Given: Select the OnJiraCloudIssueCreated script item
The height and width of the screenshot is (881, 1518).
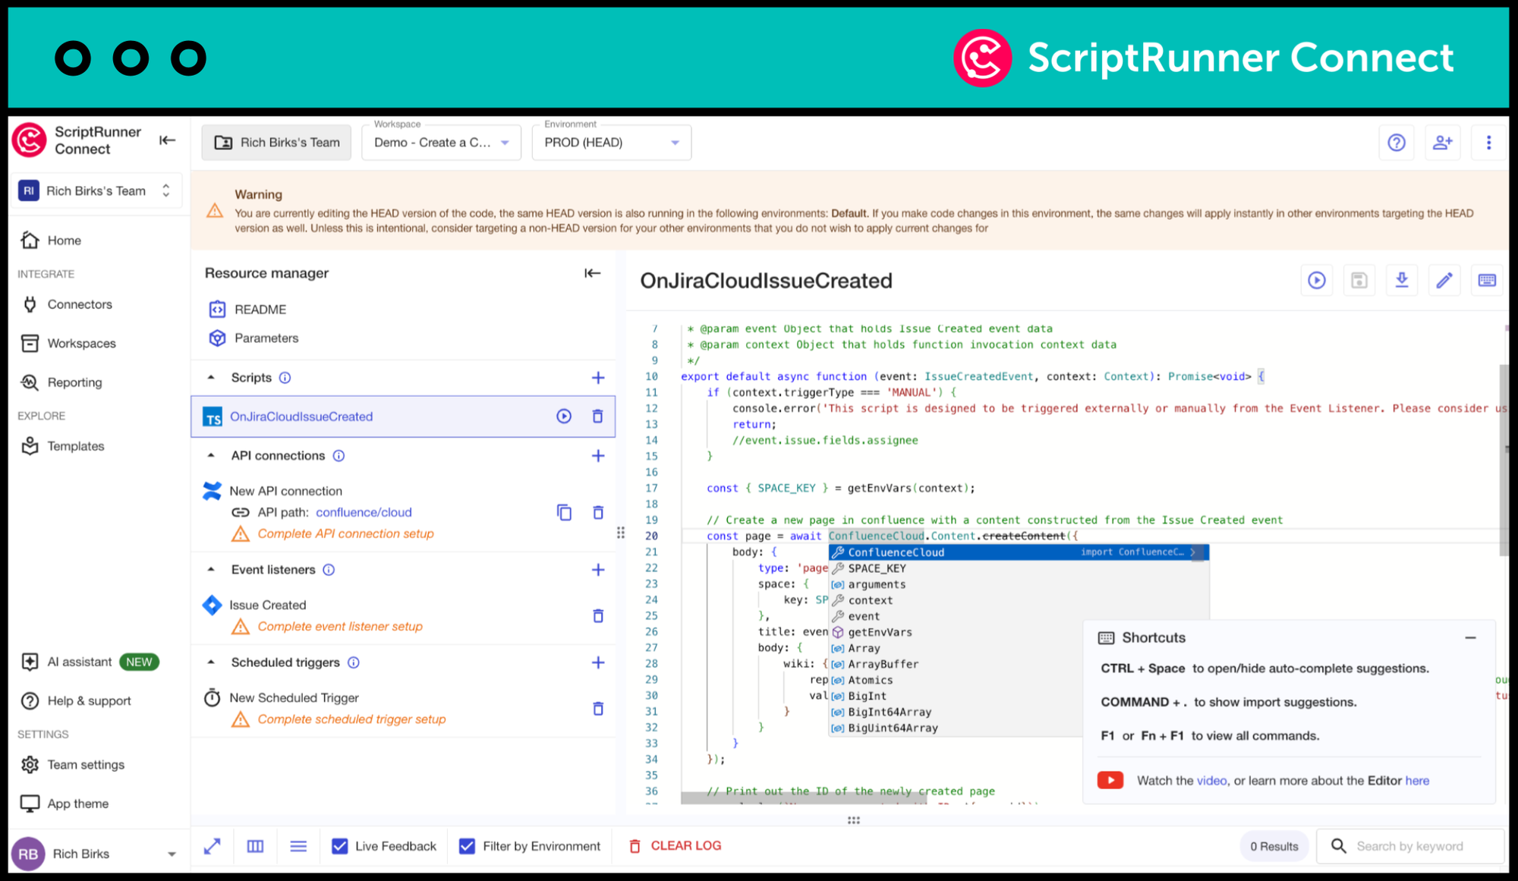Looking at the screenshot, I should tap(300, 417).
